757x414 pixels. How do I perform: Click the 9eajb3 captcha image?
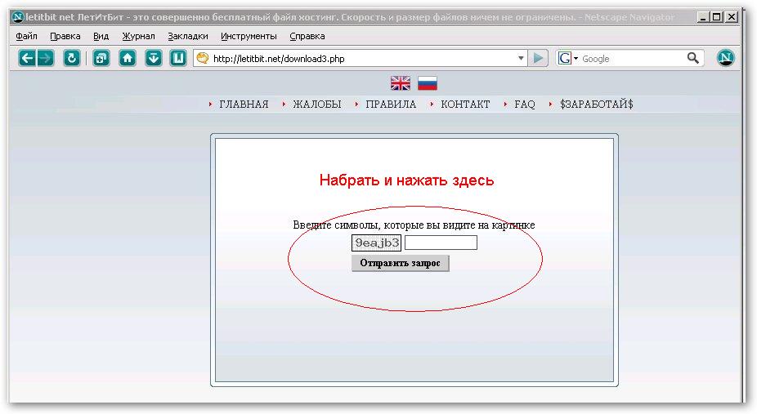[x=377, y=243]
